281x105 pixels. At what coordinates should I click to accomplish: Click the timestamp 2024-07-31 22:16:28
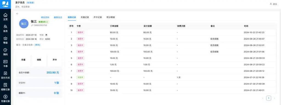pos(254,77)
